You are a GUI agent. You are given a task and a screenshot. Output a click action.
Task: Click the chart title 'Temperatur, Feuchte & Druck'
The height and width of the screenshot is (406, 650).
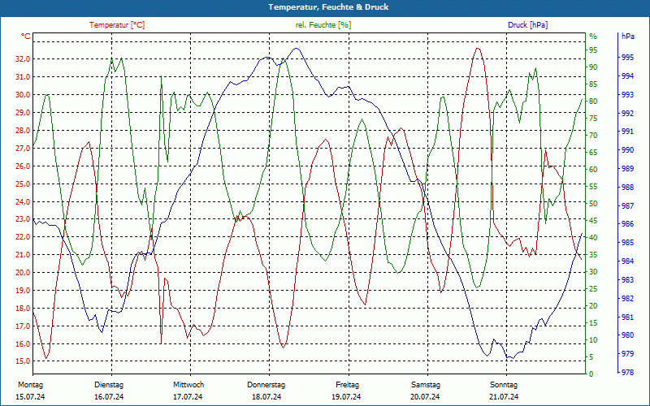[325, 7]
